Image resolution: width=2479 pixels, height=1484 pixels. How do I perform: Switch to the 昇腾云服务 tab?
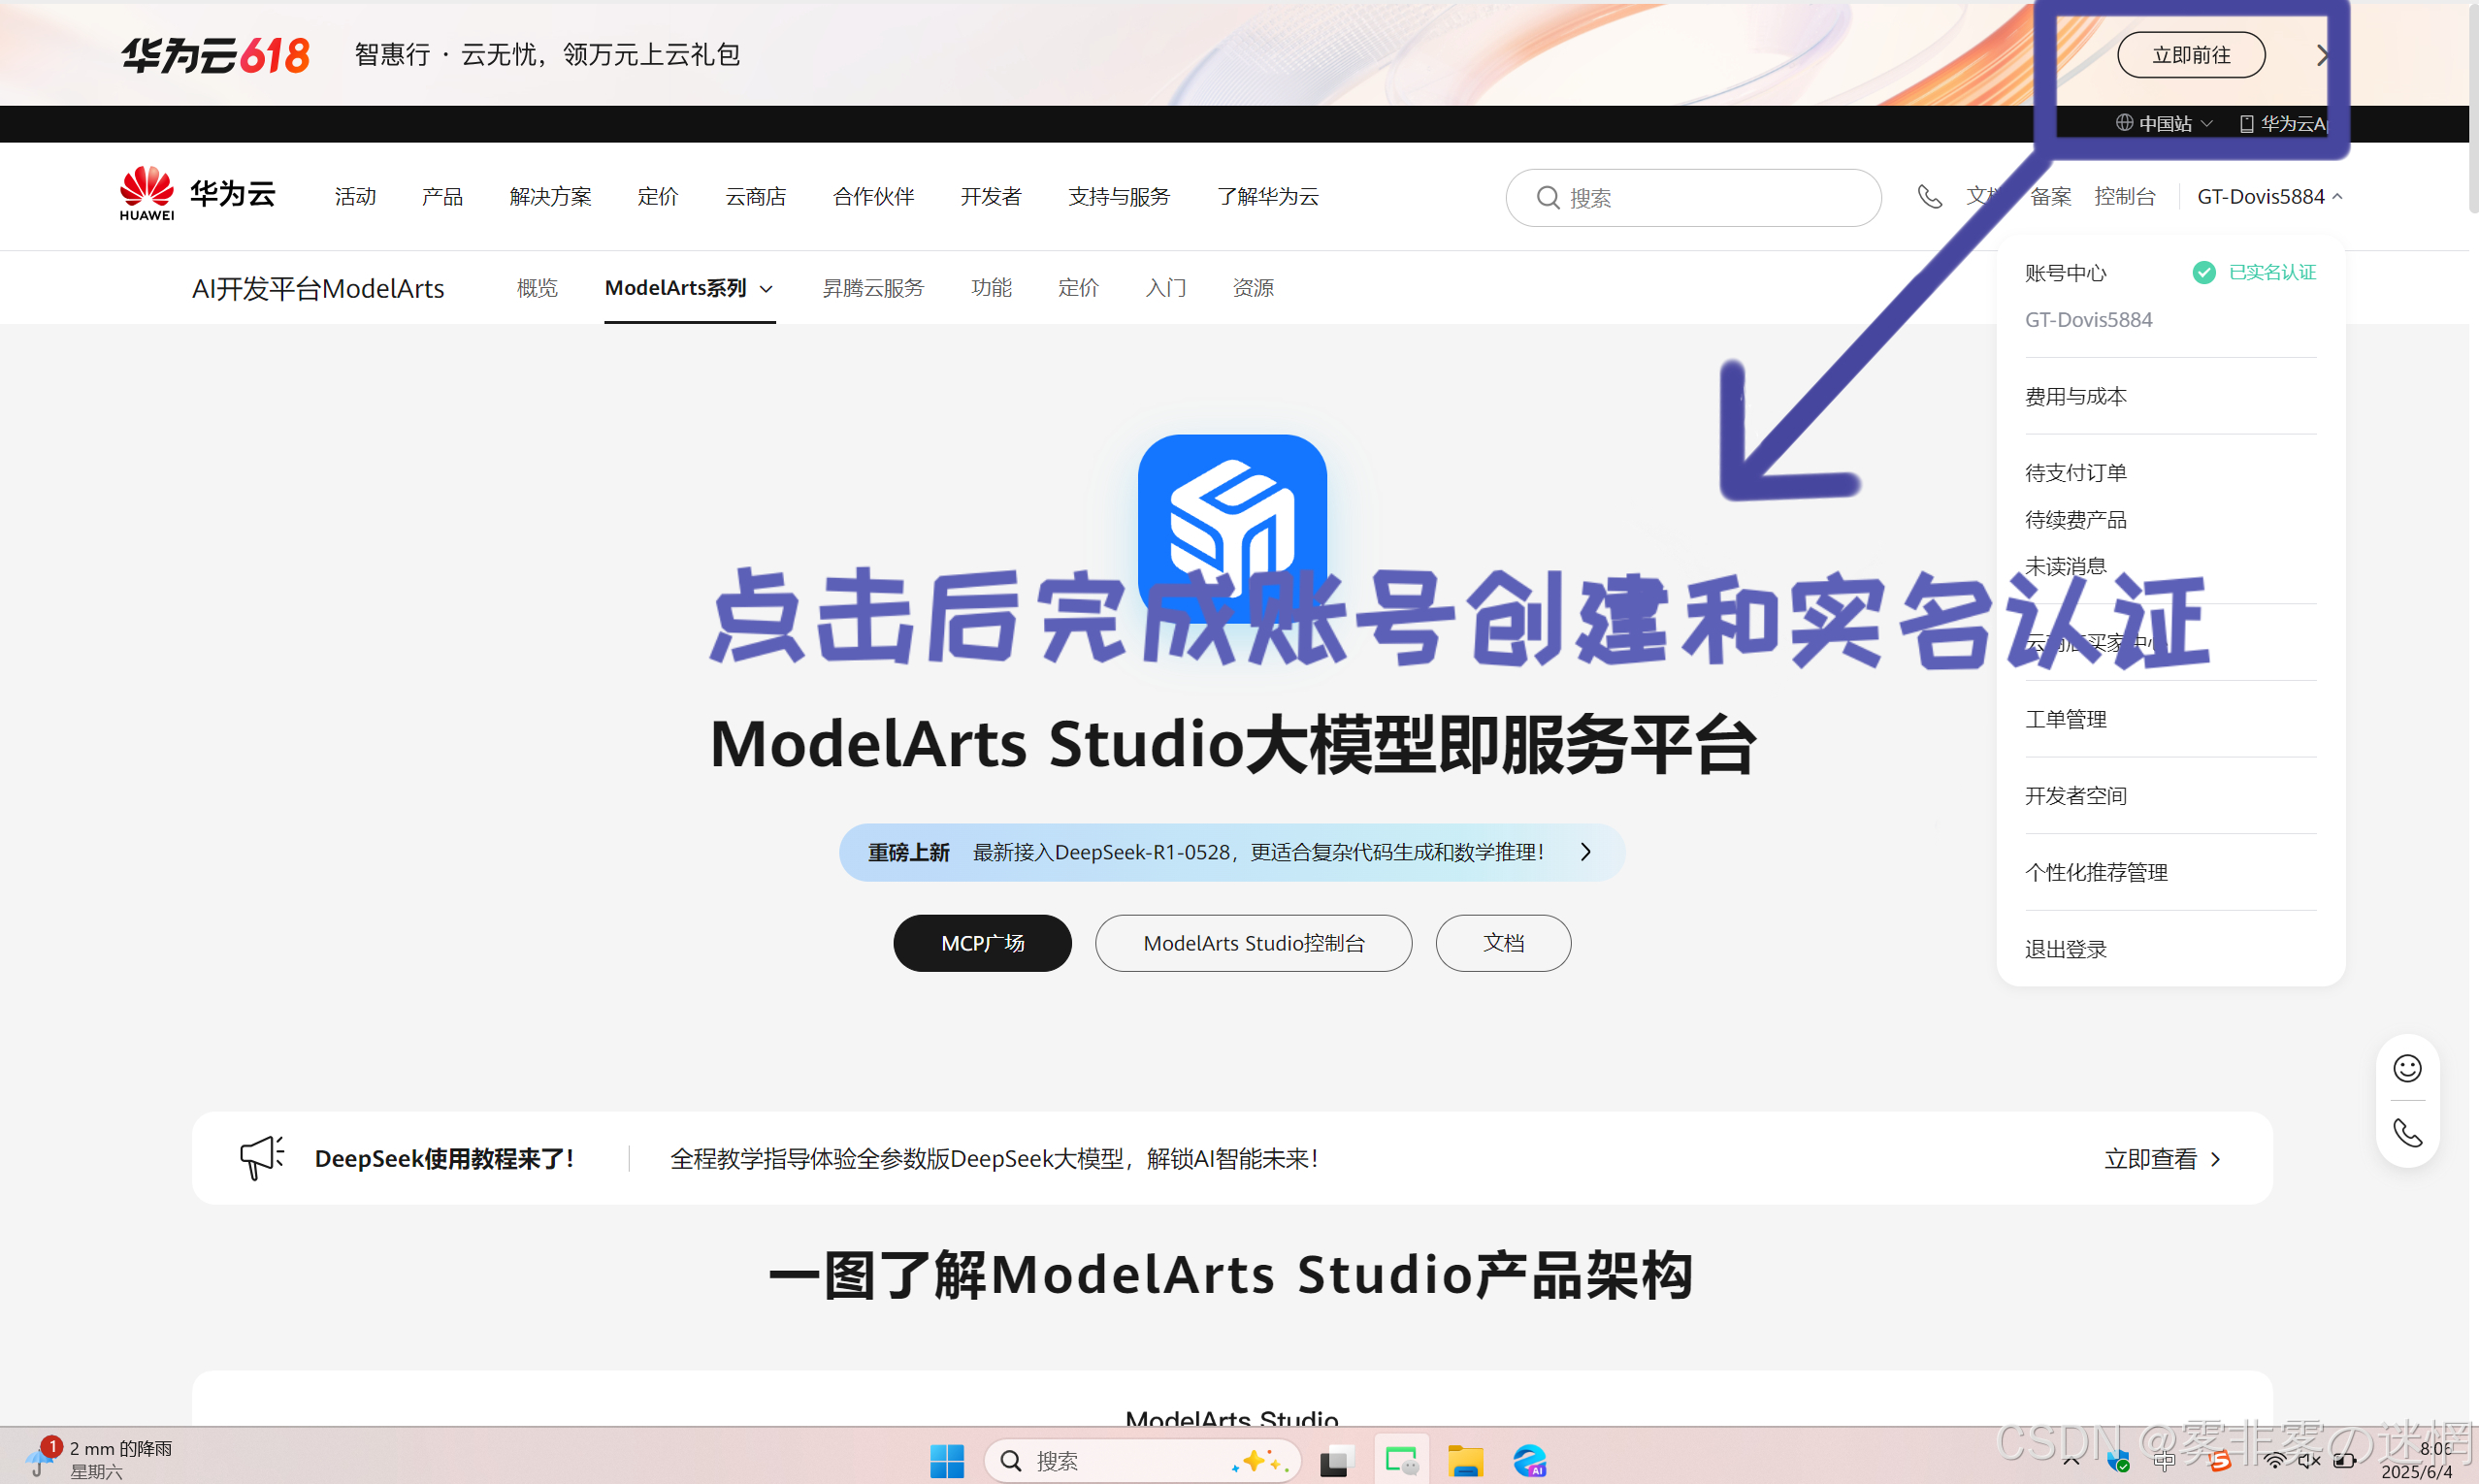(872, 288)
